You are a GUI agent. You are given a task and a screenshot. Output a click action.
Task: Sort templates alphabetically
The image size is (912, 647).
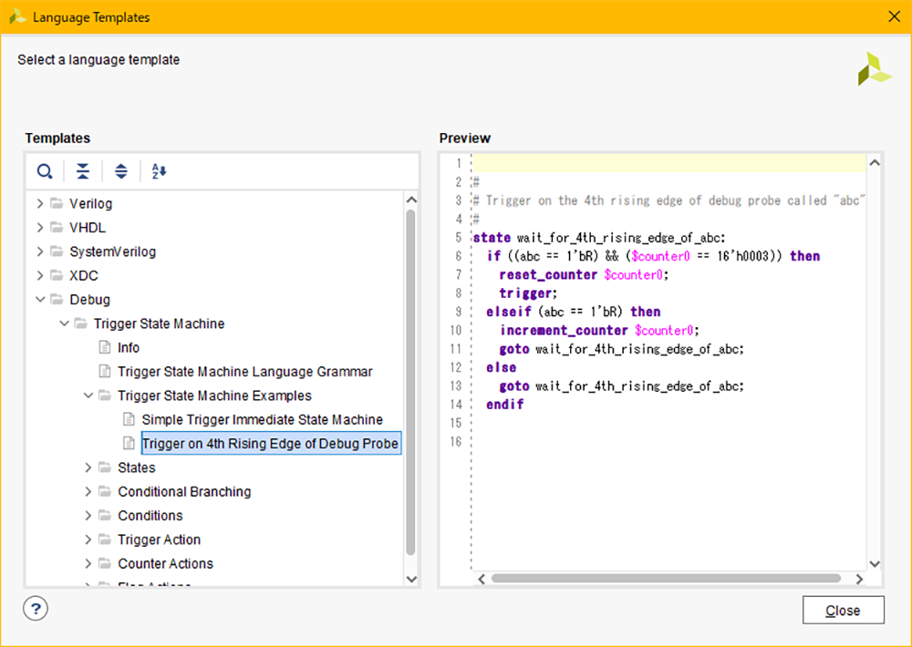(159, 171)
